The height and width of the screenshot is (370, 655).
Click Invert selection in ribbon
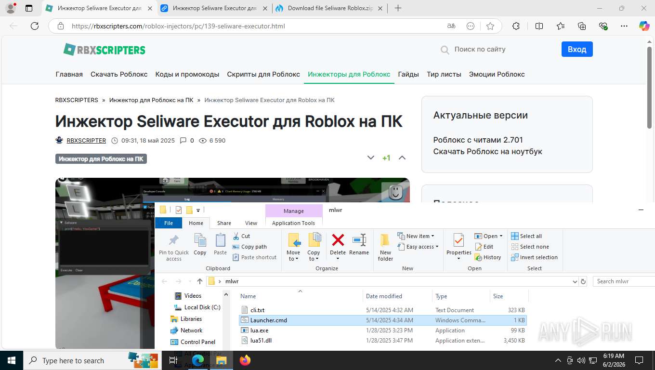[x=534, y=257]
